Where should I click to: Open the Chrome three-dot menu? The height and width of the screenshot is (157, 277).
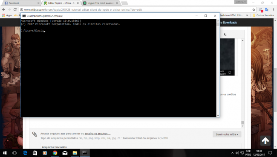(273, 9)
